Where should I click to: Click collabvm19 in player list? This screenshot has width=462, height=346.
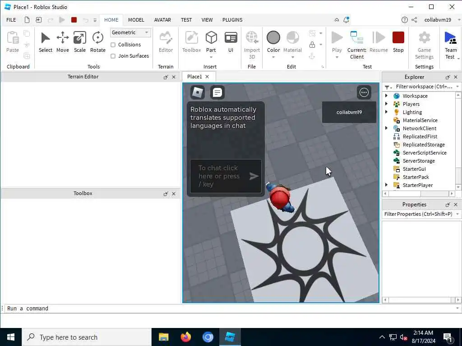pyautogui.click(x=349, y=112)
